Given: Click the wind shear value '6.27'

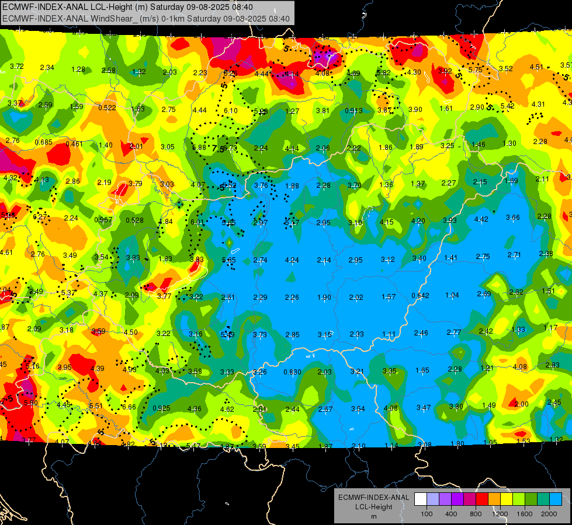Looking at the screenshot, I should pyautogui.click(x=40, y=217).
